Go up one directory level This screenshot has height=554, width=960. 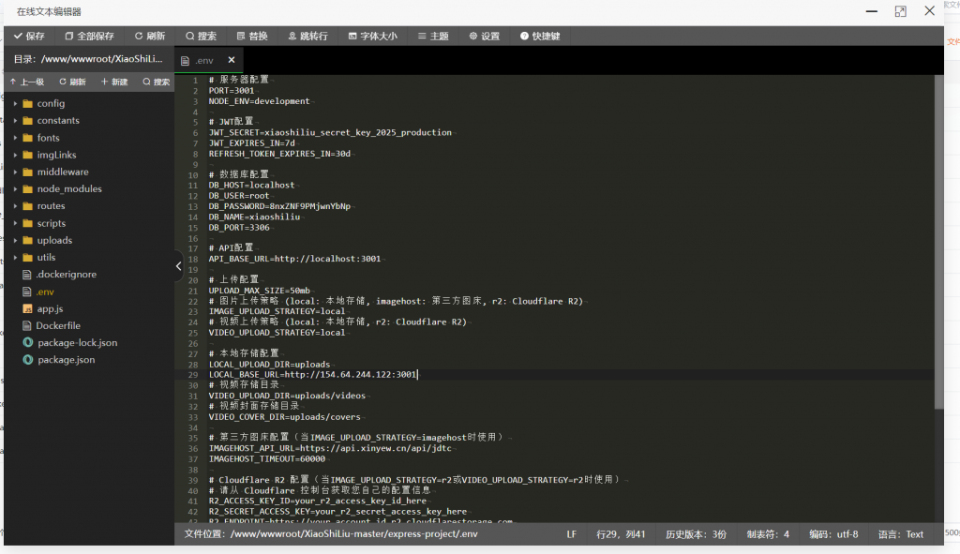pyautogui.click(x=27, y=82)
